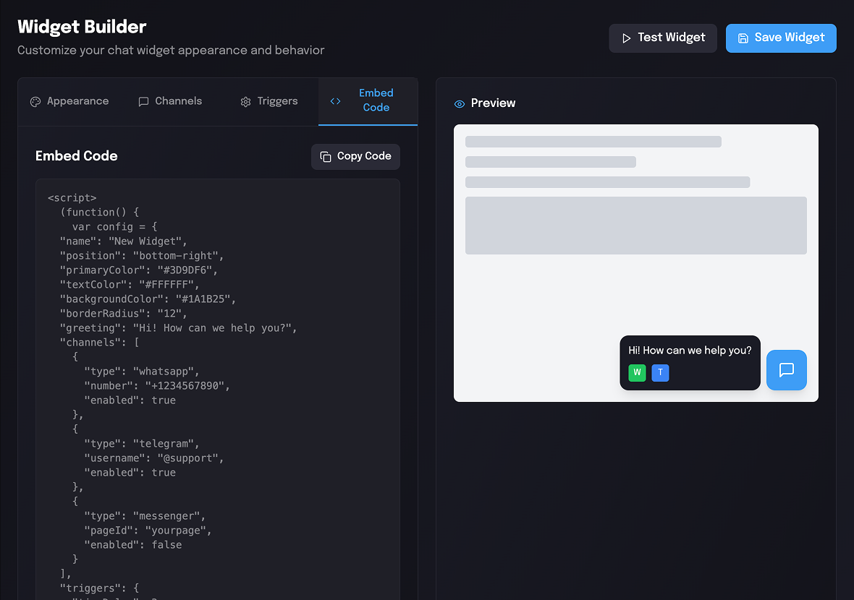Click the gear icon beside Triggers
The image size is (854, 600).
pyautogui.click(x=245, y=102)
